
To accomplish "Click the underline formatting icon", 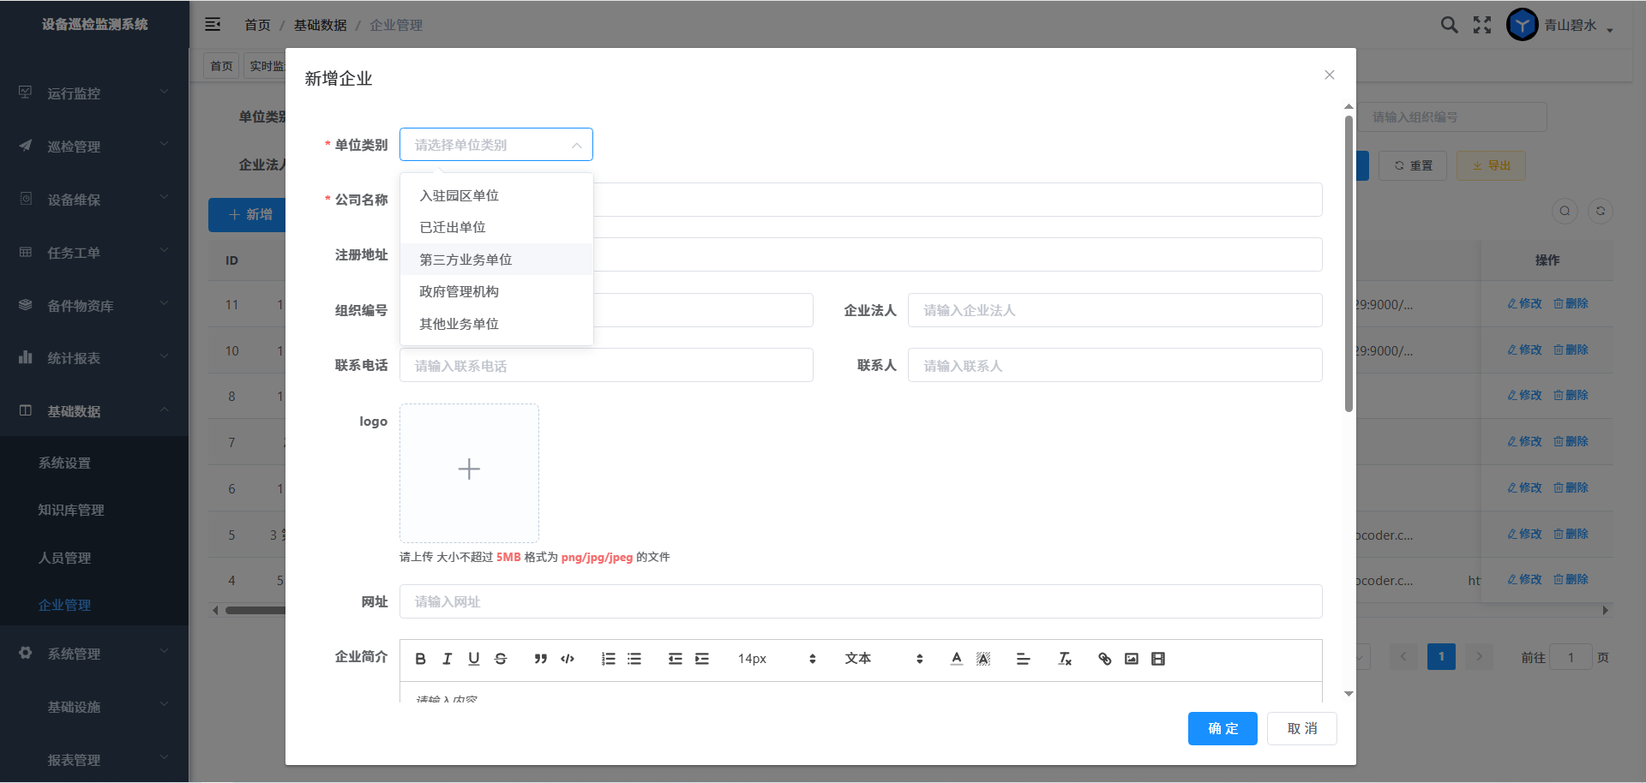I will pyautogui.click(x=473, y=659).
